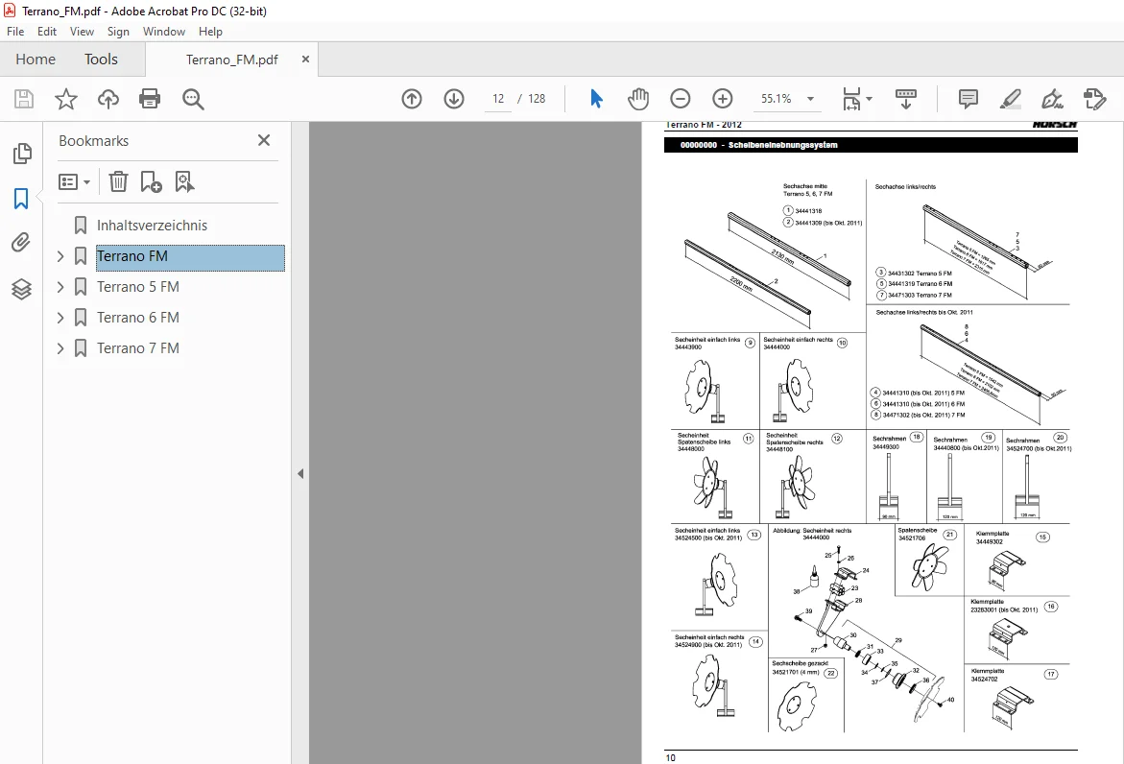Open the Layers sidebar panel
Viewport: 1124px width, 764px height.
coord(21,289)
